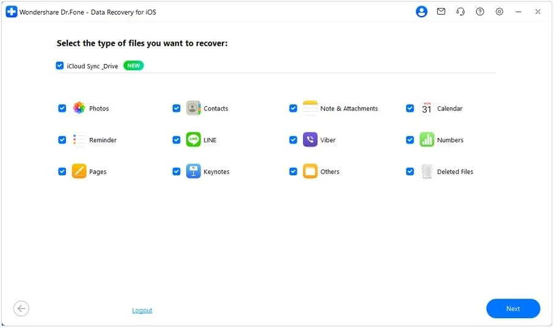Click the Photos label text
The image size is (554, 328).
pyautogui.click(x=99, y=109)
